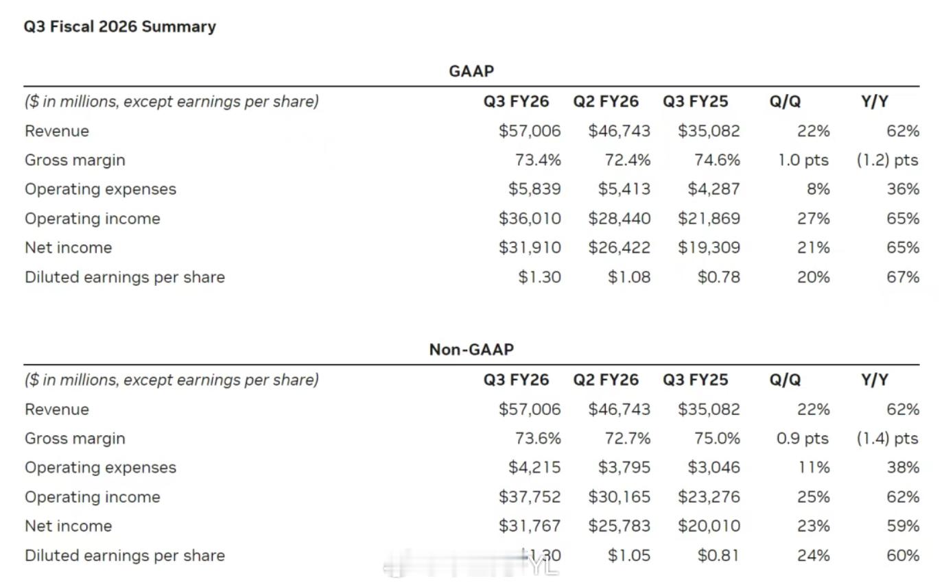Select Non-GAAP operating expenses value $4,215

point(534,468)
